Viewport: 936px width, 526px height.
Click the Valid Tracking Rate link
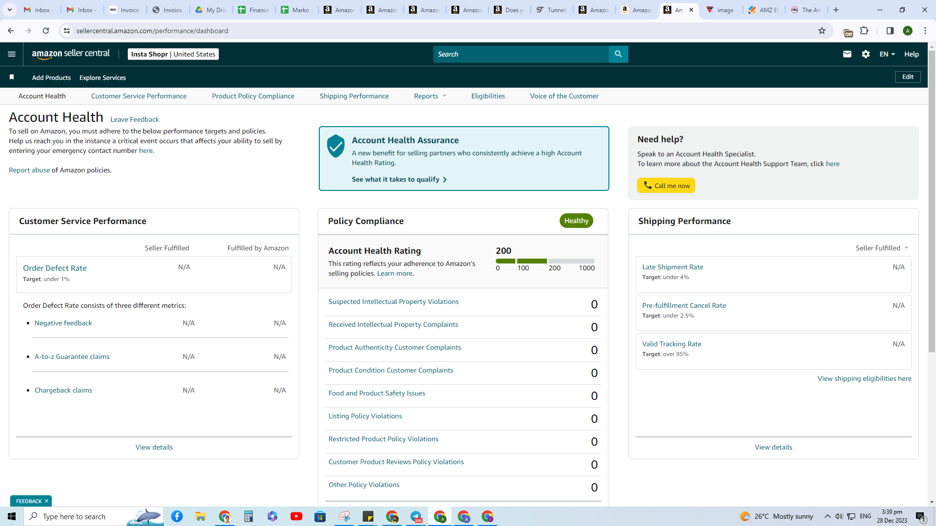672,344
